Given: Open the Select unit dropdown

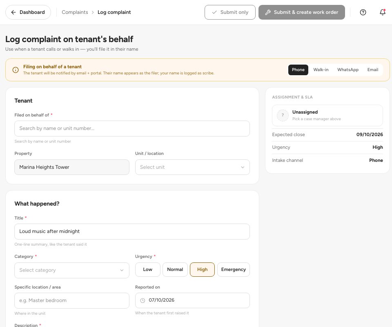Looking at the screenshot, I should tap(192, 167).
